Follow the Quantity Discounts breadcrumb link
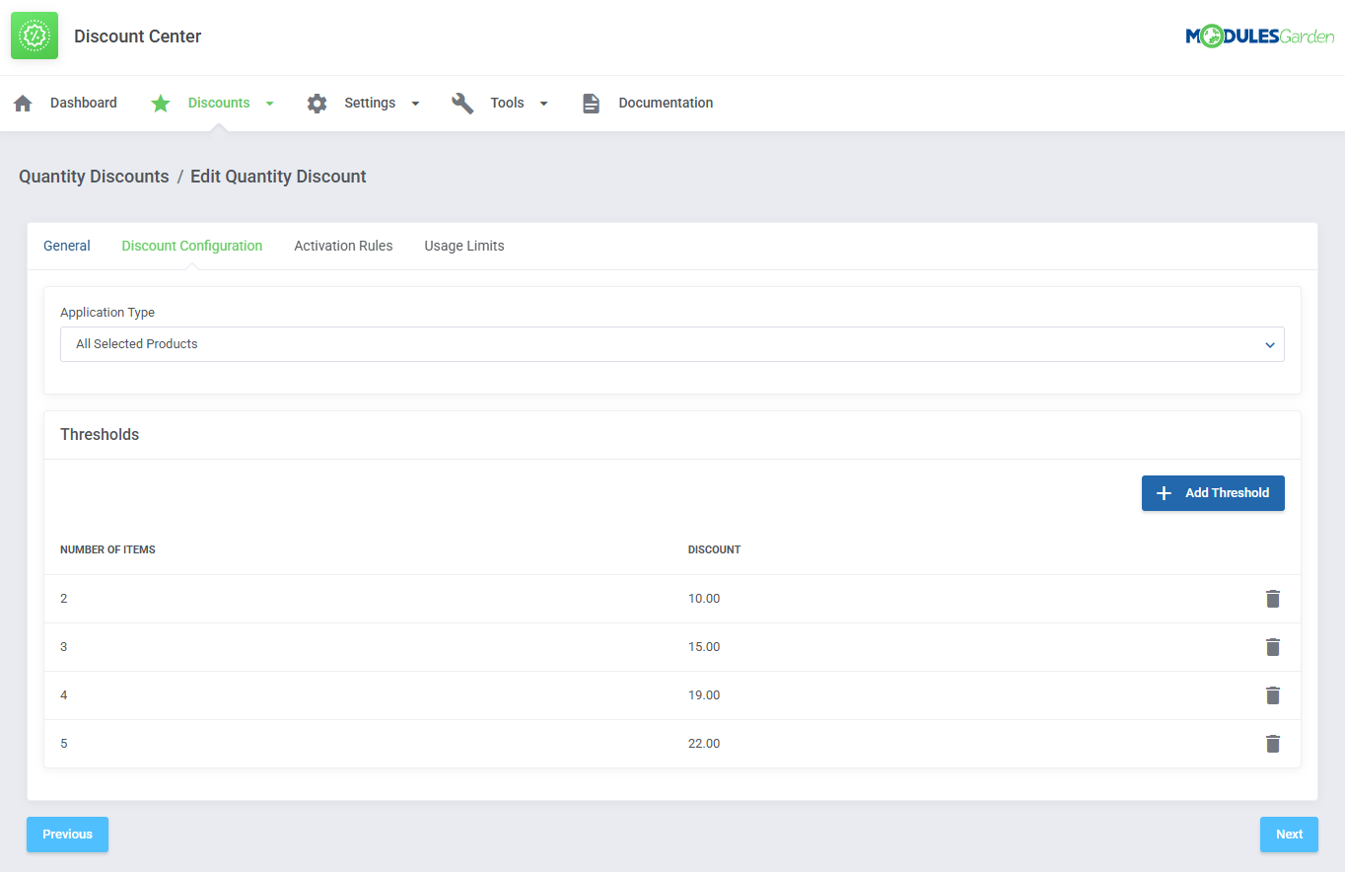This screenshot has width=1345, height=872. [94, 177]
